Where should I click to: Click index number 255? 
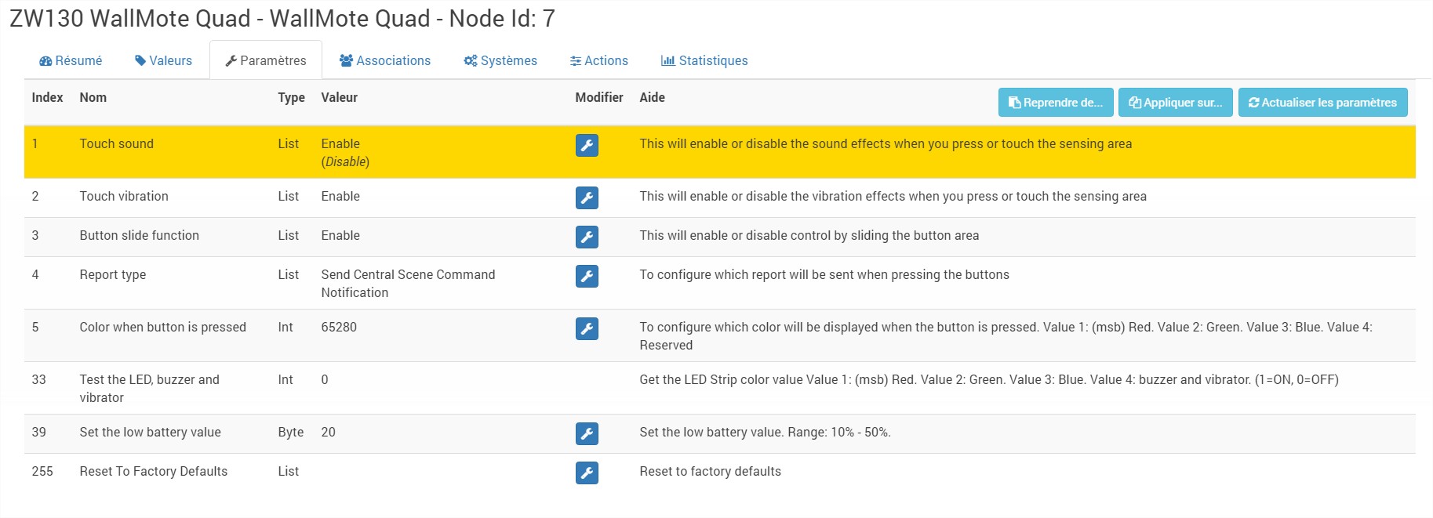42,471
